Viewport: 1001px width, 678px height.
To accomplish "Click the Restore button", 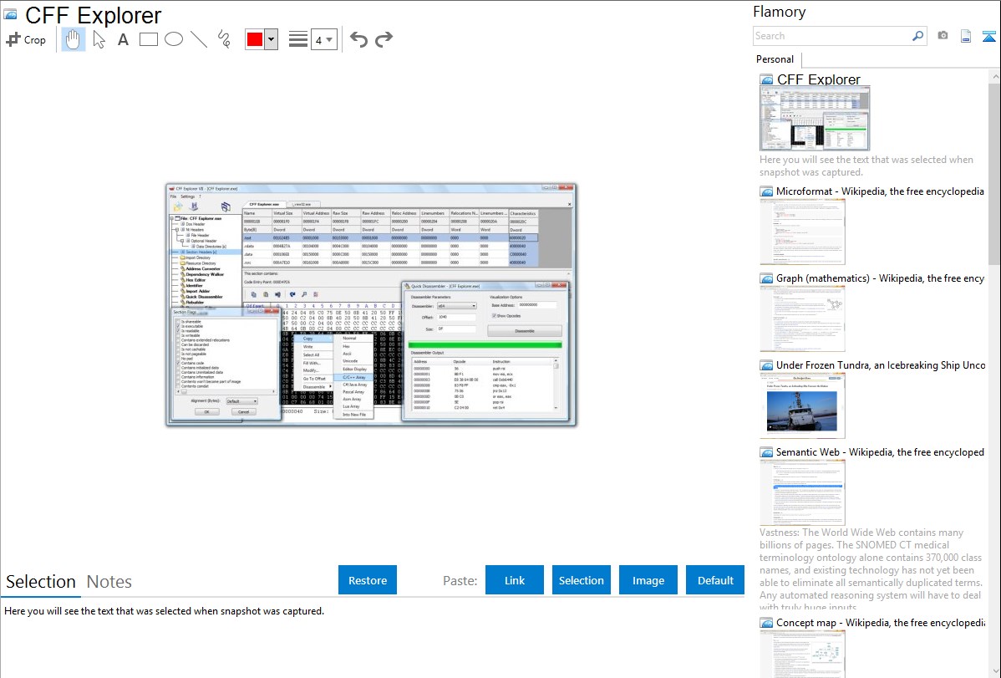I will pyautogui.click(x=368, y=580).
